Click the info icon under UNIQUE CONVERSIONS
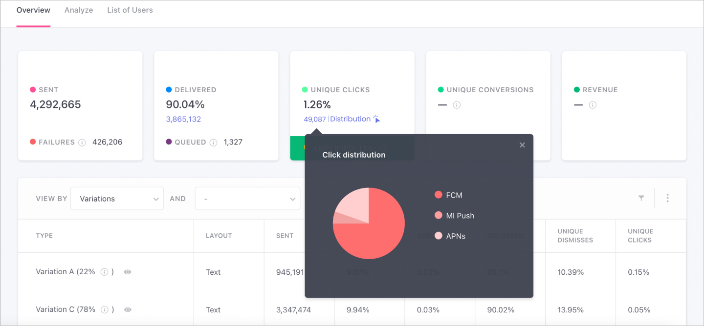Screen dimensions: 704x326 pyautogui.click(x=457, y=105)
